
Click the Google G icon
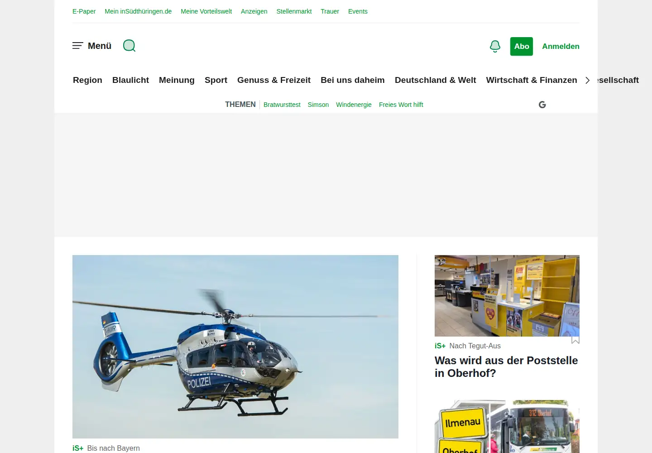click(542, 105)
